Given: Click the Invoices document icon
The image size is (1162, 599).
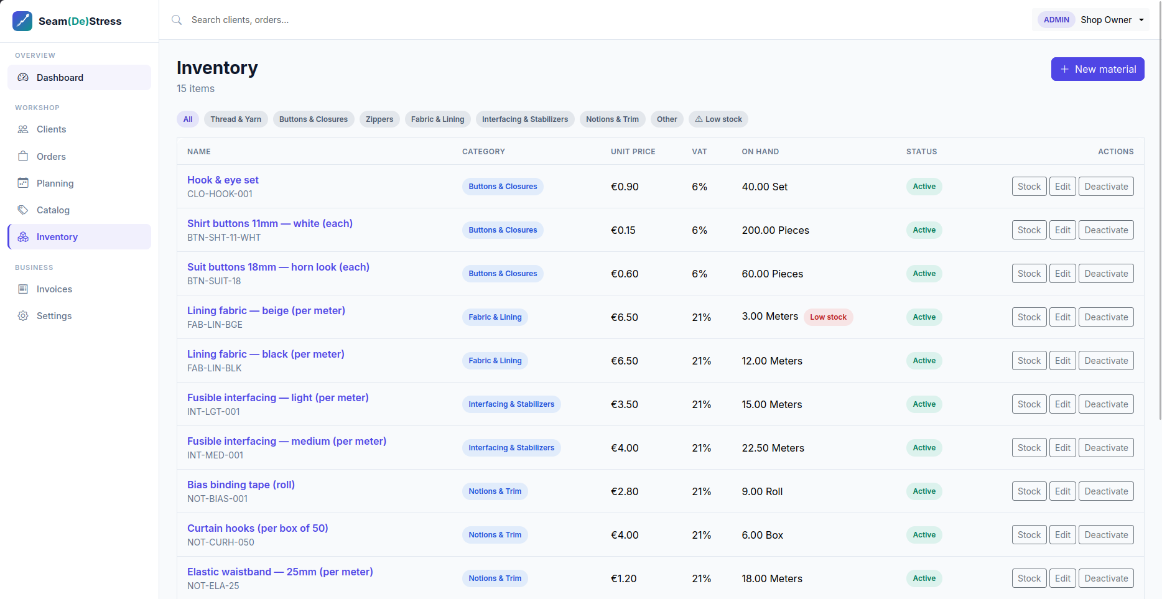Looking at the screenshot, I should tap(23, 289).
